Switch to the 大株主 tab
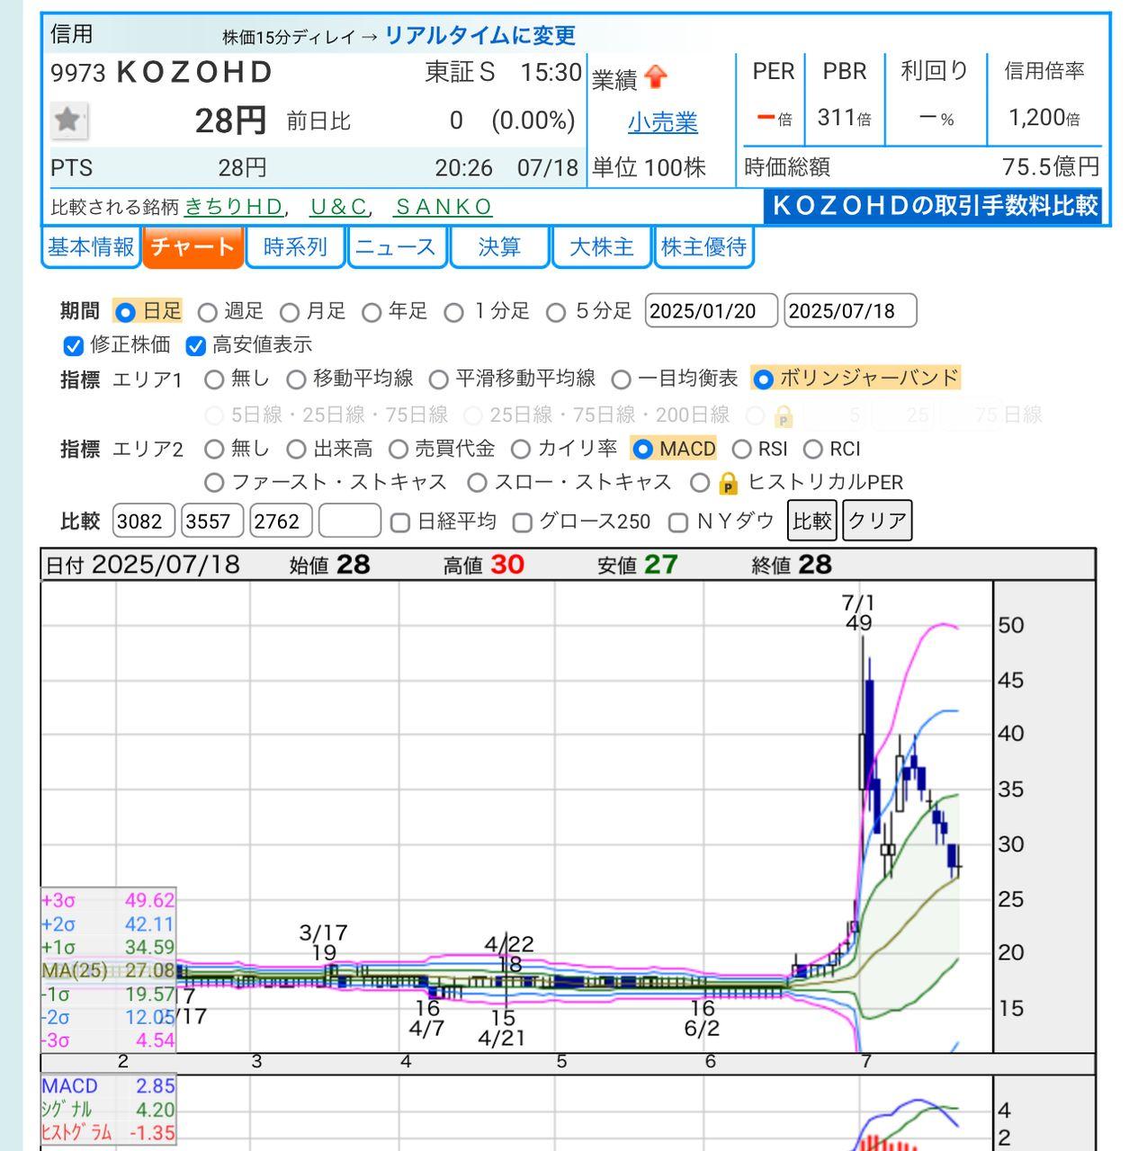 (x=601, y=245)
